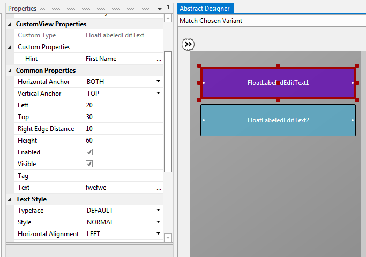Screen dimensions: 366x257
Task: Click the Right Edge Distance label
Action: point(46,129)
